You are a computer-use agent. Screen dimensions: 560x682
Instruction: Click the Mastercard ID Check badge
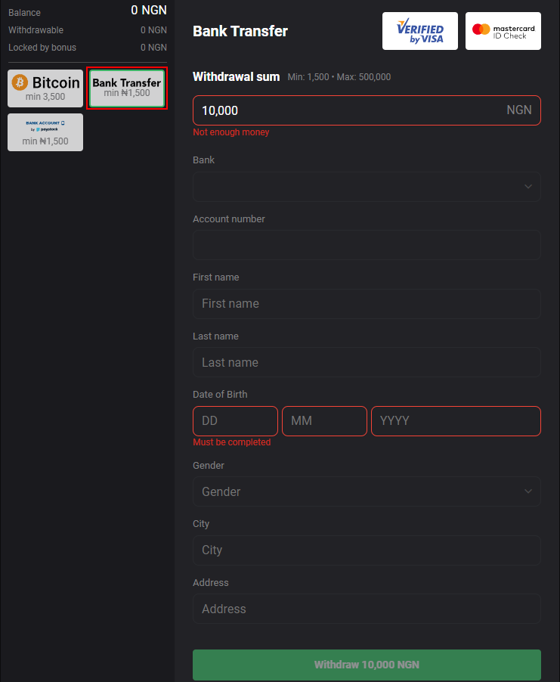[503, 30]
